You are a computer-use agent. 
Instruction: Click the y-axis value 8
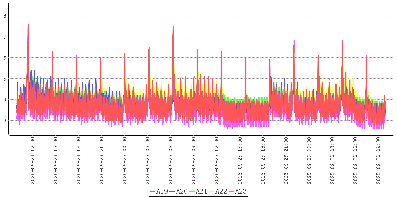pyautogui.click(x=5, y=16)
